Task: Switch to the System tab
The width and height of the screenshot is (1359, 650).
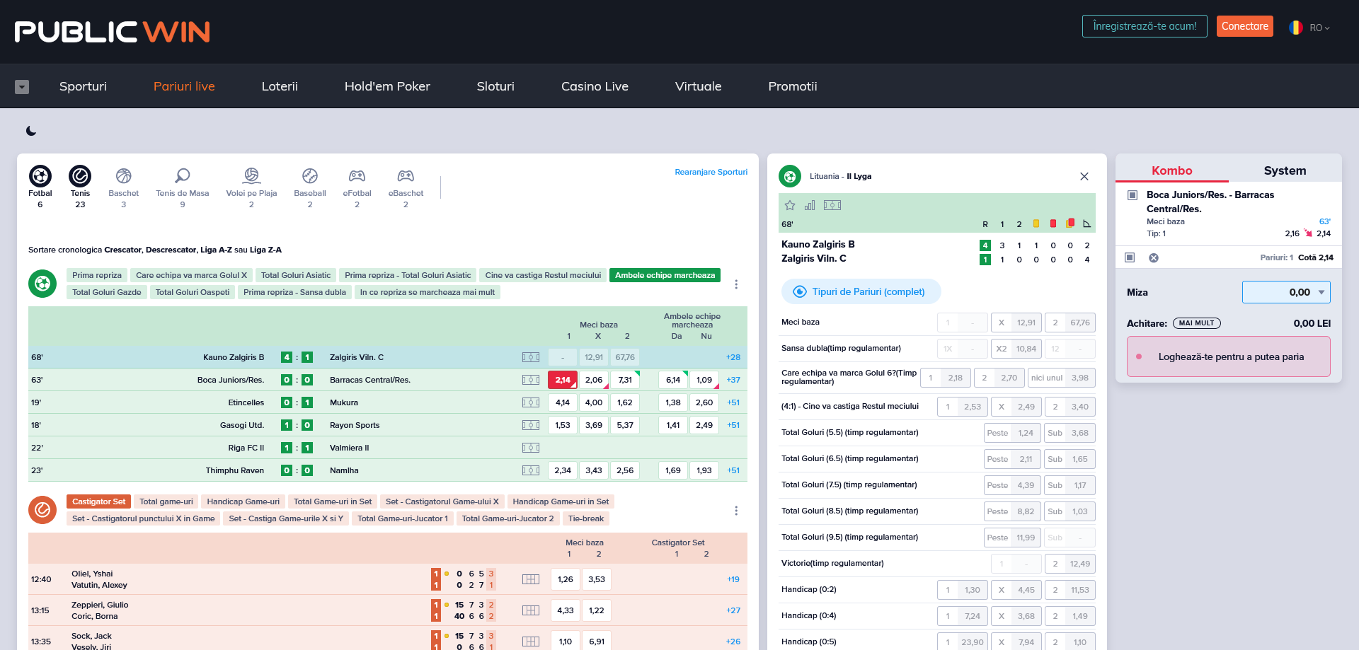Action: pos(1285,170)
